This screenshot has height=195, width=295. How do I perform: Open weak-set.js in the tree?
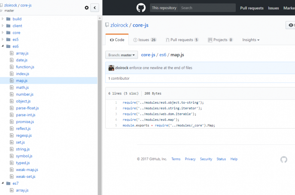point(26,177)
